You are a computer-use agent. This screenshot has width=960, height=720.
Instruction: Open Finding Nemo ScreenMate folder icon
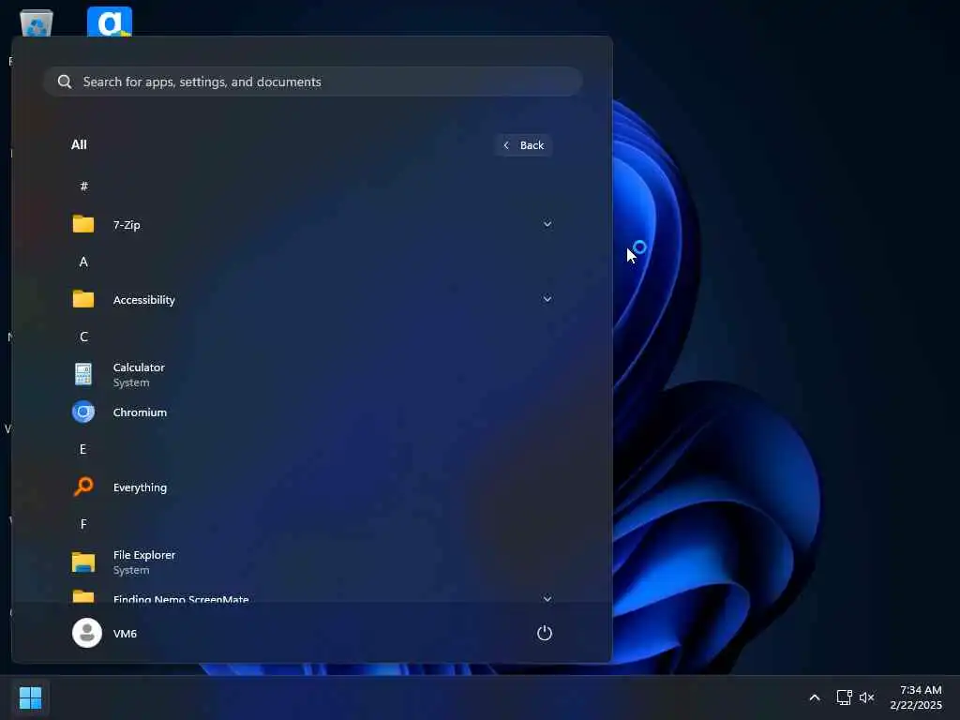click(83, 596)
